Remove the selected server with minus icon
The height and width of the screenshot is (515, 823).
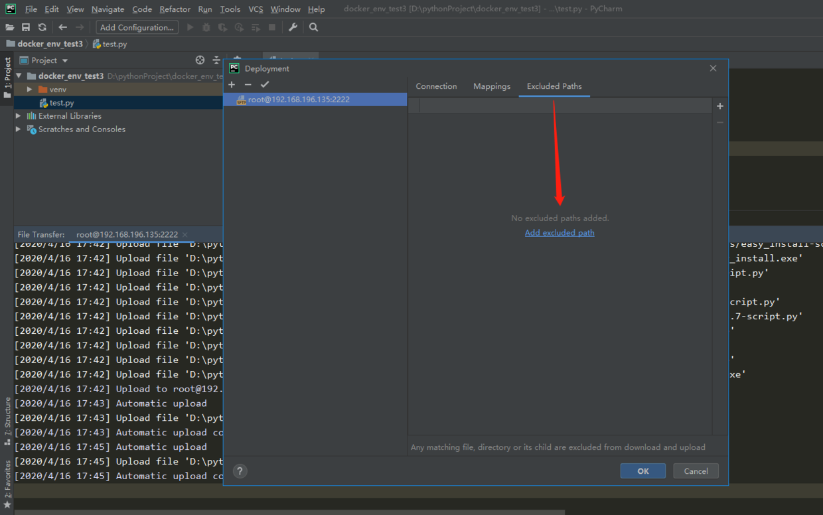click(x=248, y=85)
